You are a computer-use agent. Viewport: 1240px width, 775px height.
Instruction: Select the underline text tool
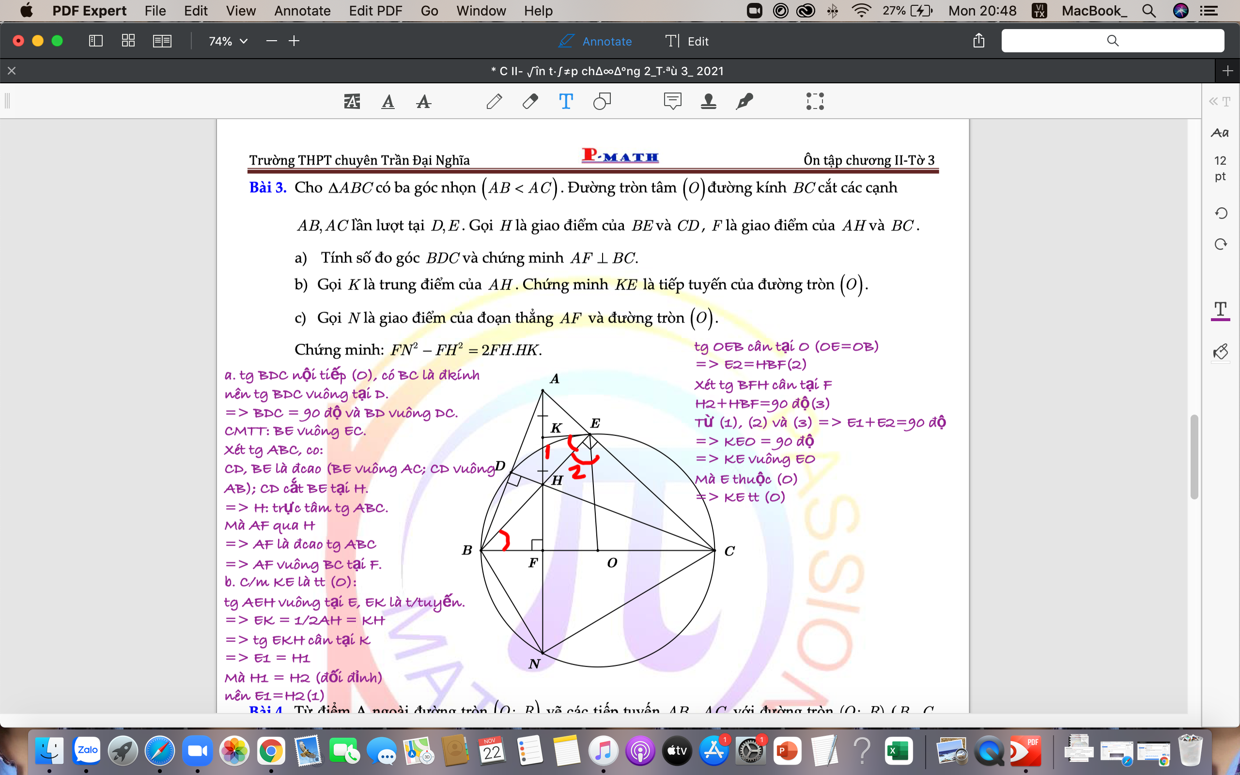click(388, 101)
